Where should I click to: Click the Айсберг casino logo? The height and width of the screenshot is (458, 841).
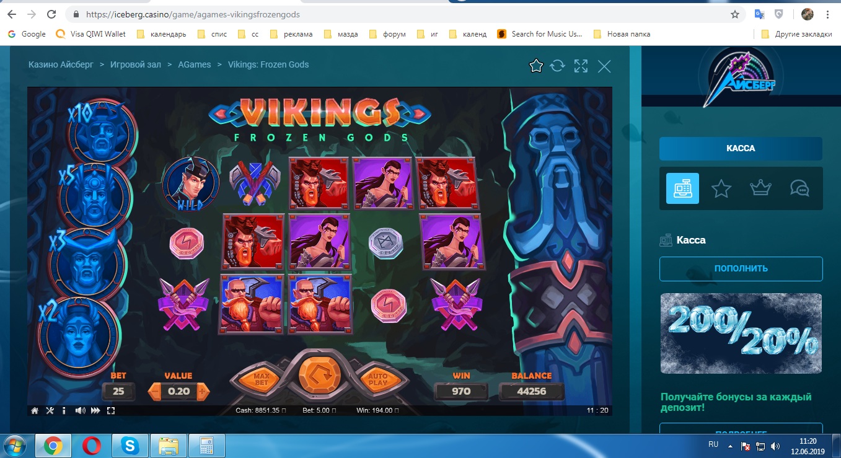coord(741,77)
